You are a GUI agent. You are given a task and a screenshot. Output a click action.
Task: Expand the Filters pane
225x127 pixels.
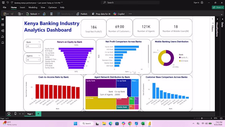tap(212, 19)
